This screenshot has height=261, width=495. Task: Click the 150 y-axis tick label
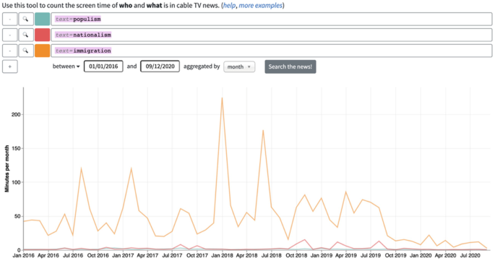click(x=16, y=148)
